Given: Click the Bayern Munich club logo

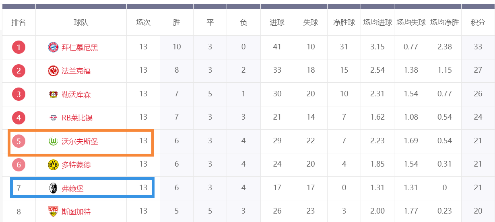Looking at the screenshot, I should [x=53, y=47].
